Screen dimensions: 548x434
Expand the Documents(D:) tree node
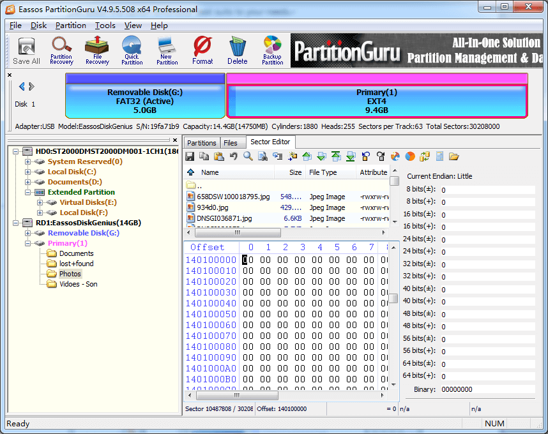27,182
